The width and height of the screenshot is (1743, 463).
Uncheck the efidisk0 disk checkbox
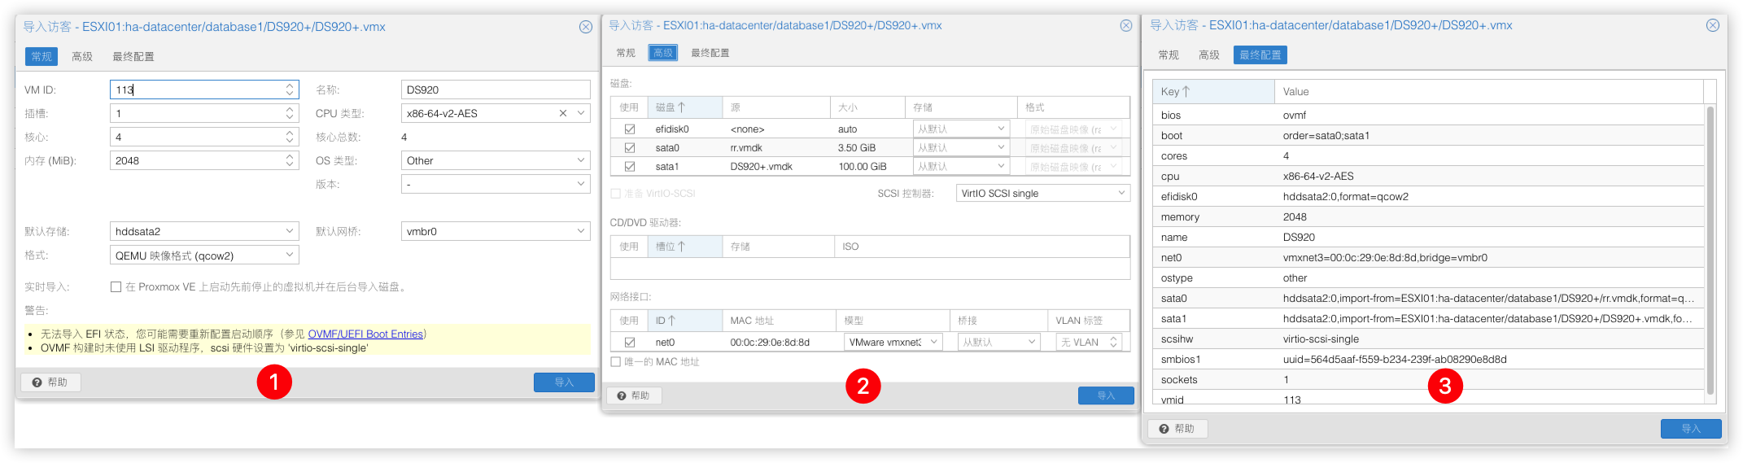(x=630, y=129)
